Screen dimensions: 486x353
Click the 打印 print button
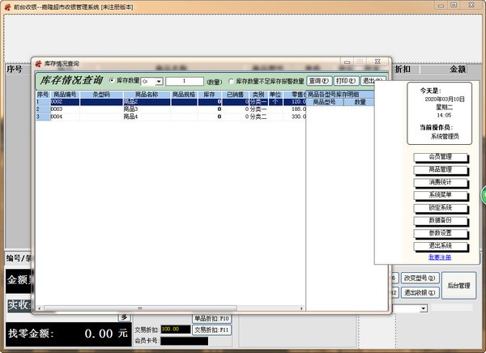coord(346,81)
